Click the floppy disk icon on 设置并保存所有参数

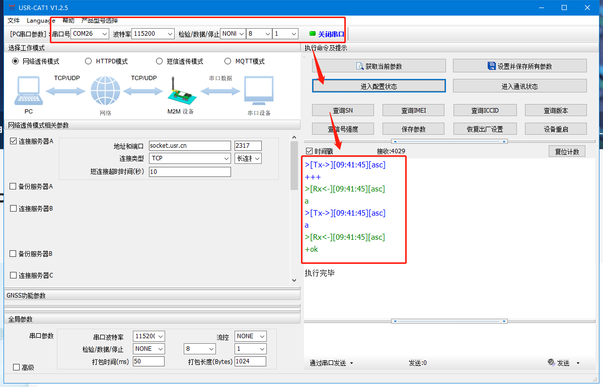tap(492, 66)
